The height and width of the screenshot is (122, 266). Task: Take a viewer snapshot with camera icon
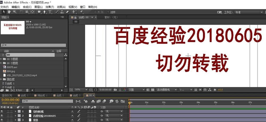pos(115,90)
